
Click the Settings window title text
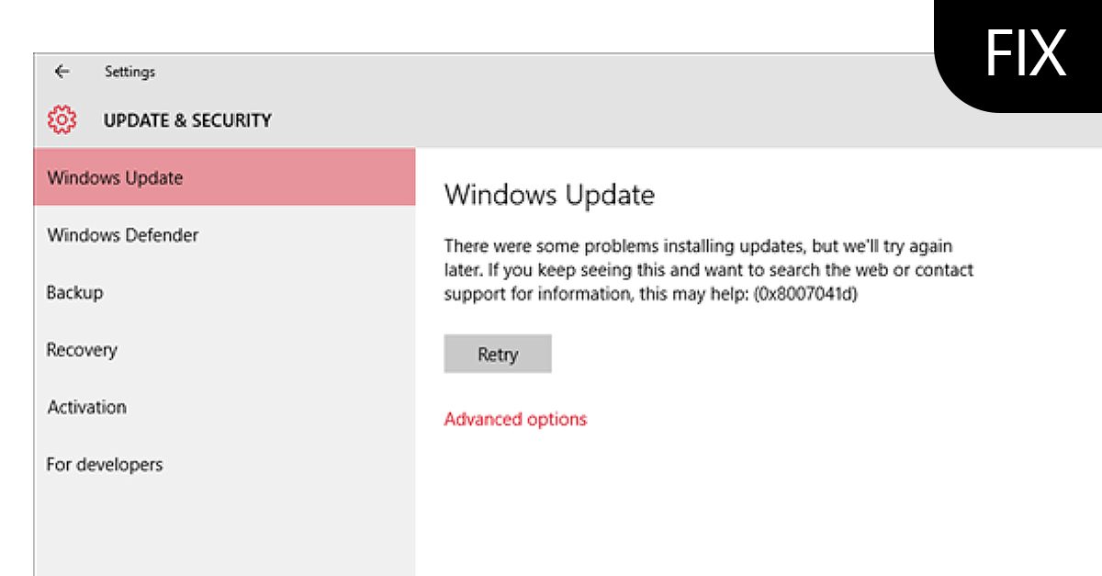pos(129,72)
